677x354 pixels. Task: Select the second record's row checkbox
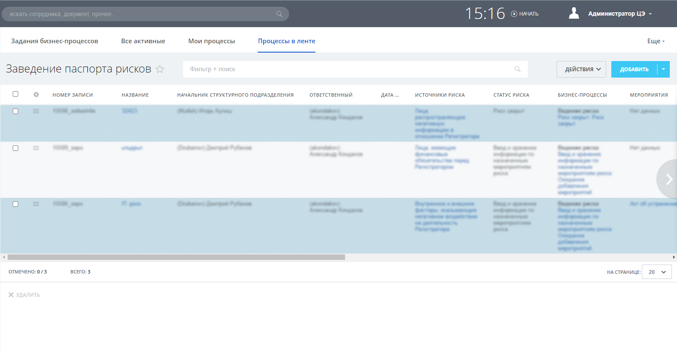16,148
